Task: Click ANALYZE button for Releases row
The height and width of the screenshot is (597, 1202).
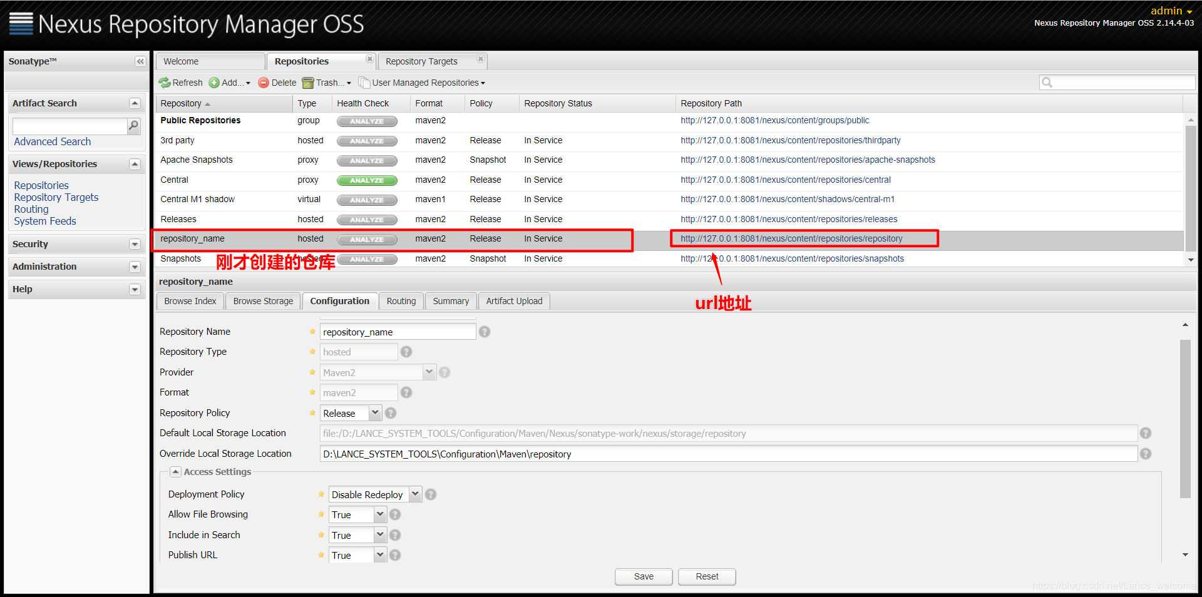Action: [x=367, y=220]
